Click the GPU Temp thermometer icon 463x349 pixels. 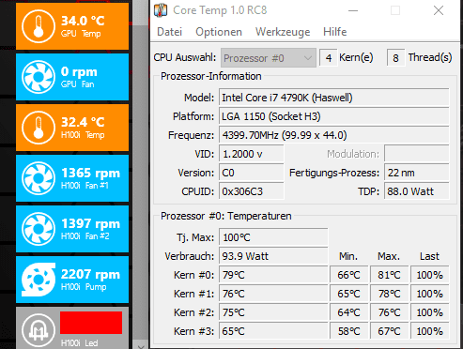coord(39,26)
